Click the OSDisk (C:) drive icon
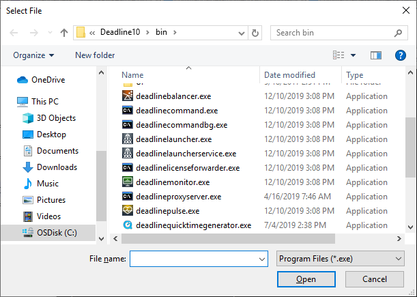The width and height of the screenshot is (417, 297). (x=28, y=233)
